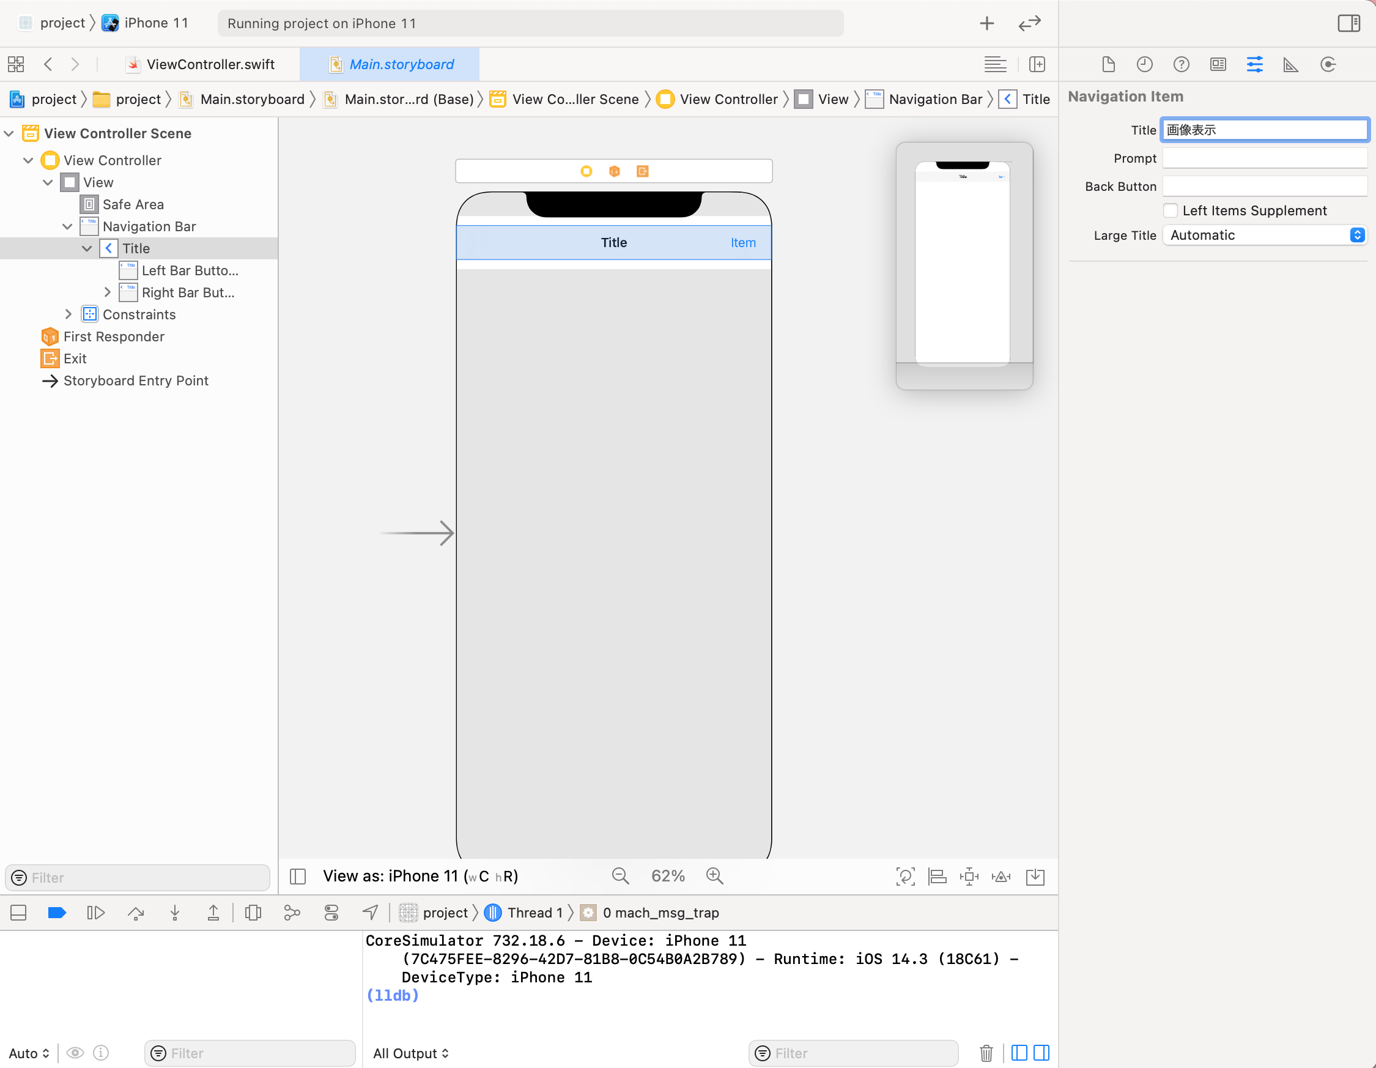Toggle the breakpoints activation button
This screenshot has height=1068, width=1376.
click(57, 913)
